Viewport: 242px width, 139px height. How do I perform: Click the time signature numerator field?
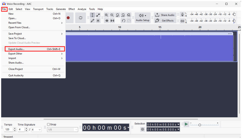coord(21,129)
